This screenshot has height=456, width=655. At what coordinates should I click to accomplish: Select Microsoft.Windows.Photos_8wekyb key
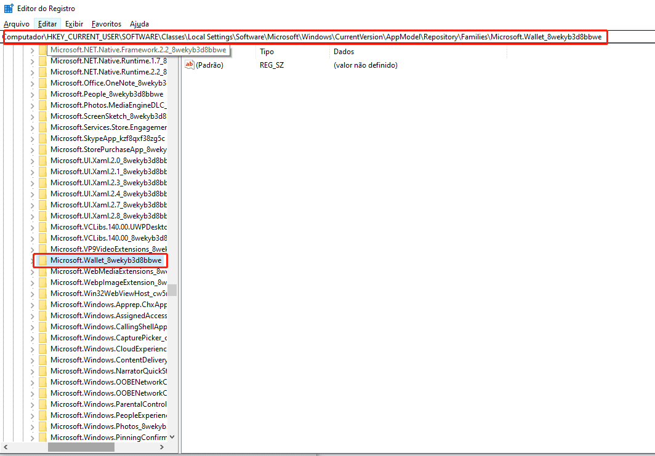(x=108, y=426)
